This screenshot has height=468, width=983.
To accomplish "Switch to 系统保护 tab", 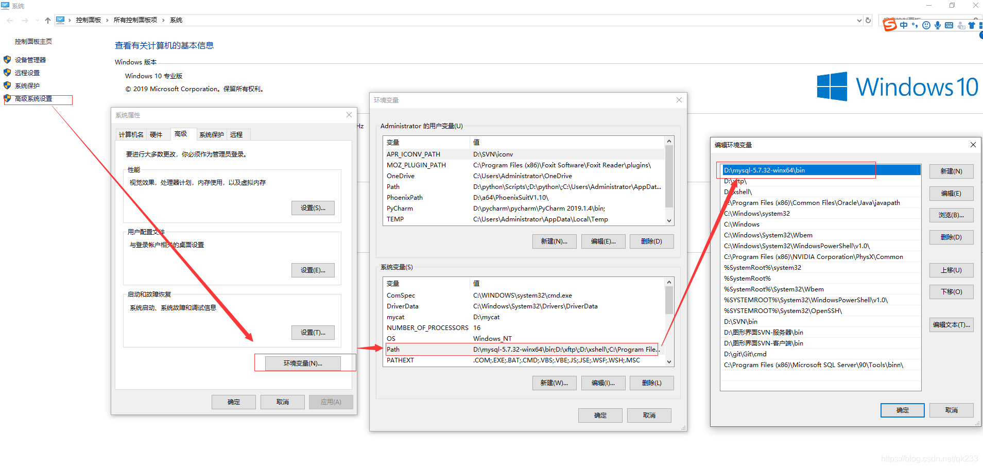I will click(x=212, y=134).
